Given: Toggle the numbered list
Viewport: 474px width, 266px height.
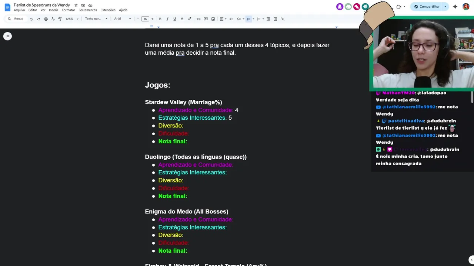Looking at the screenshot, I should pos(258,19).
